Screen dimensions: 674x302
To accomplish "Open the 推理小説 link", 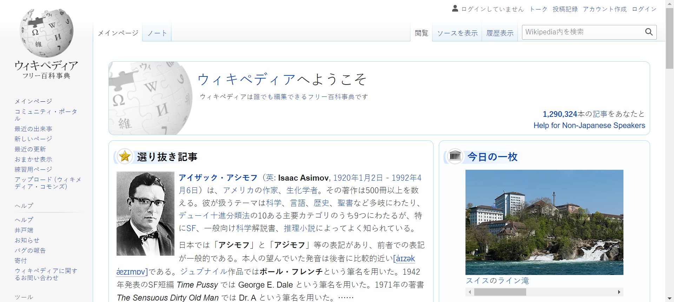I will tap(300, 228).
